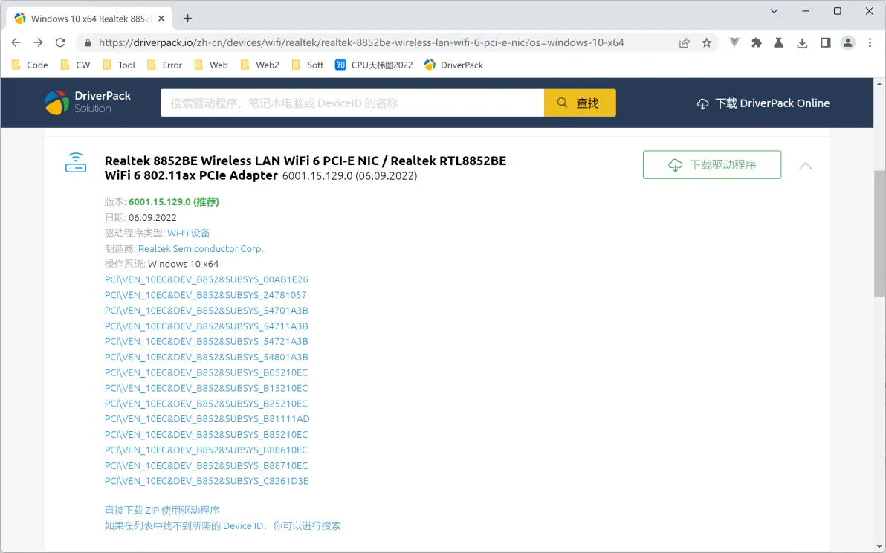Open the Code bookmarks folder
886x553 pixels.
30,65
